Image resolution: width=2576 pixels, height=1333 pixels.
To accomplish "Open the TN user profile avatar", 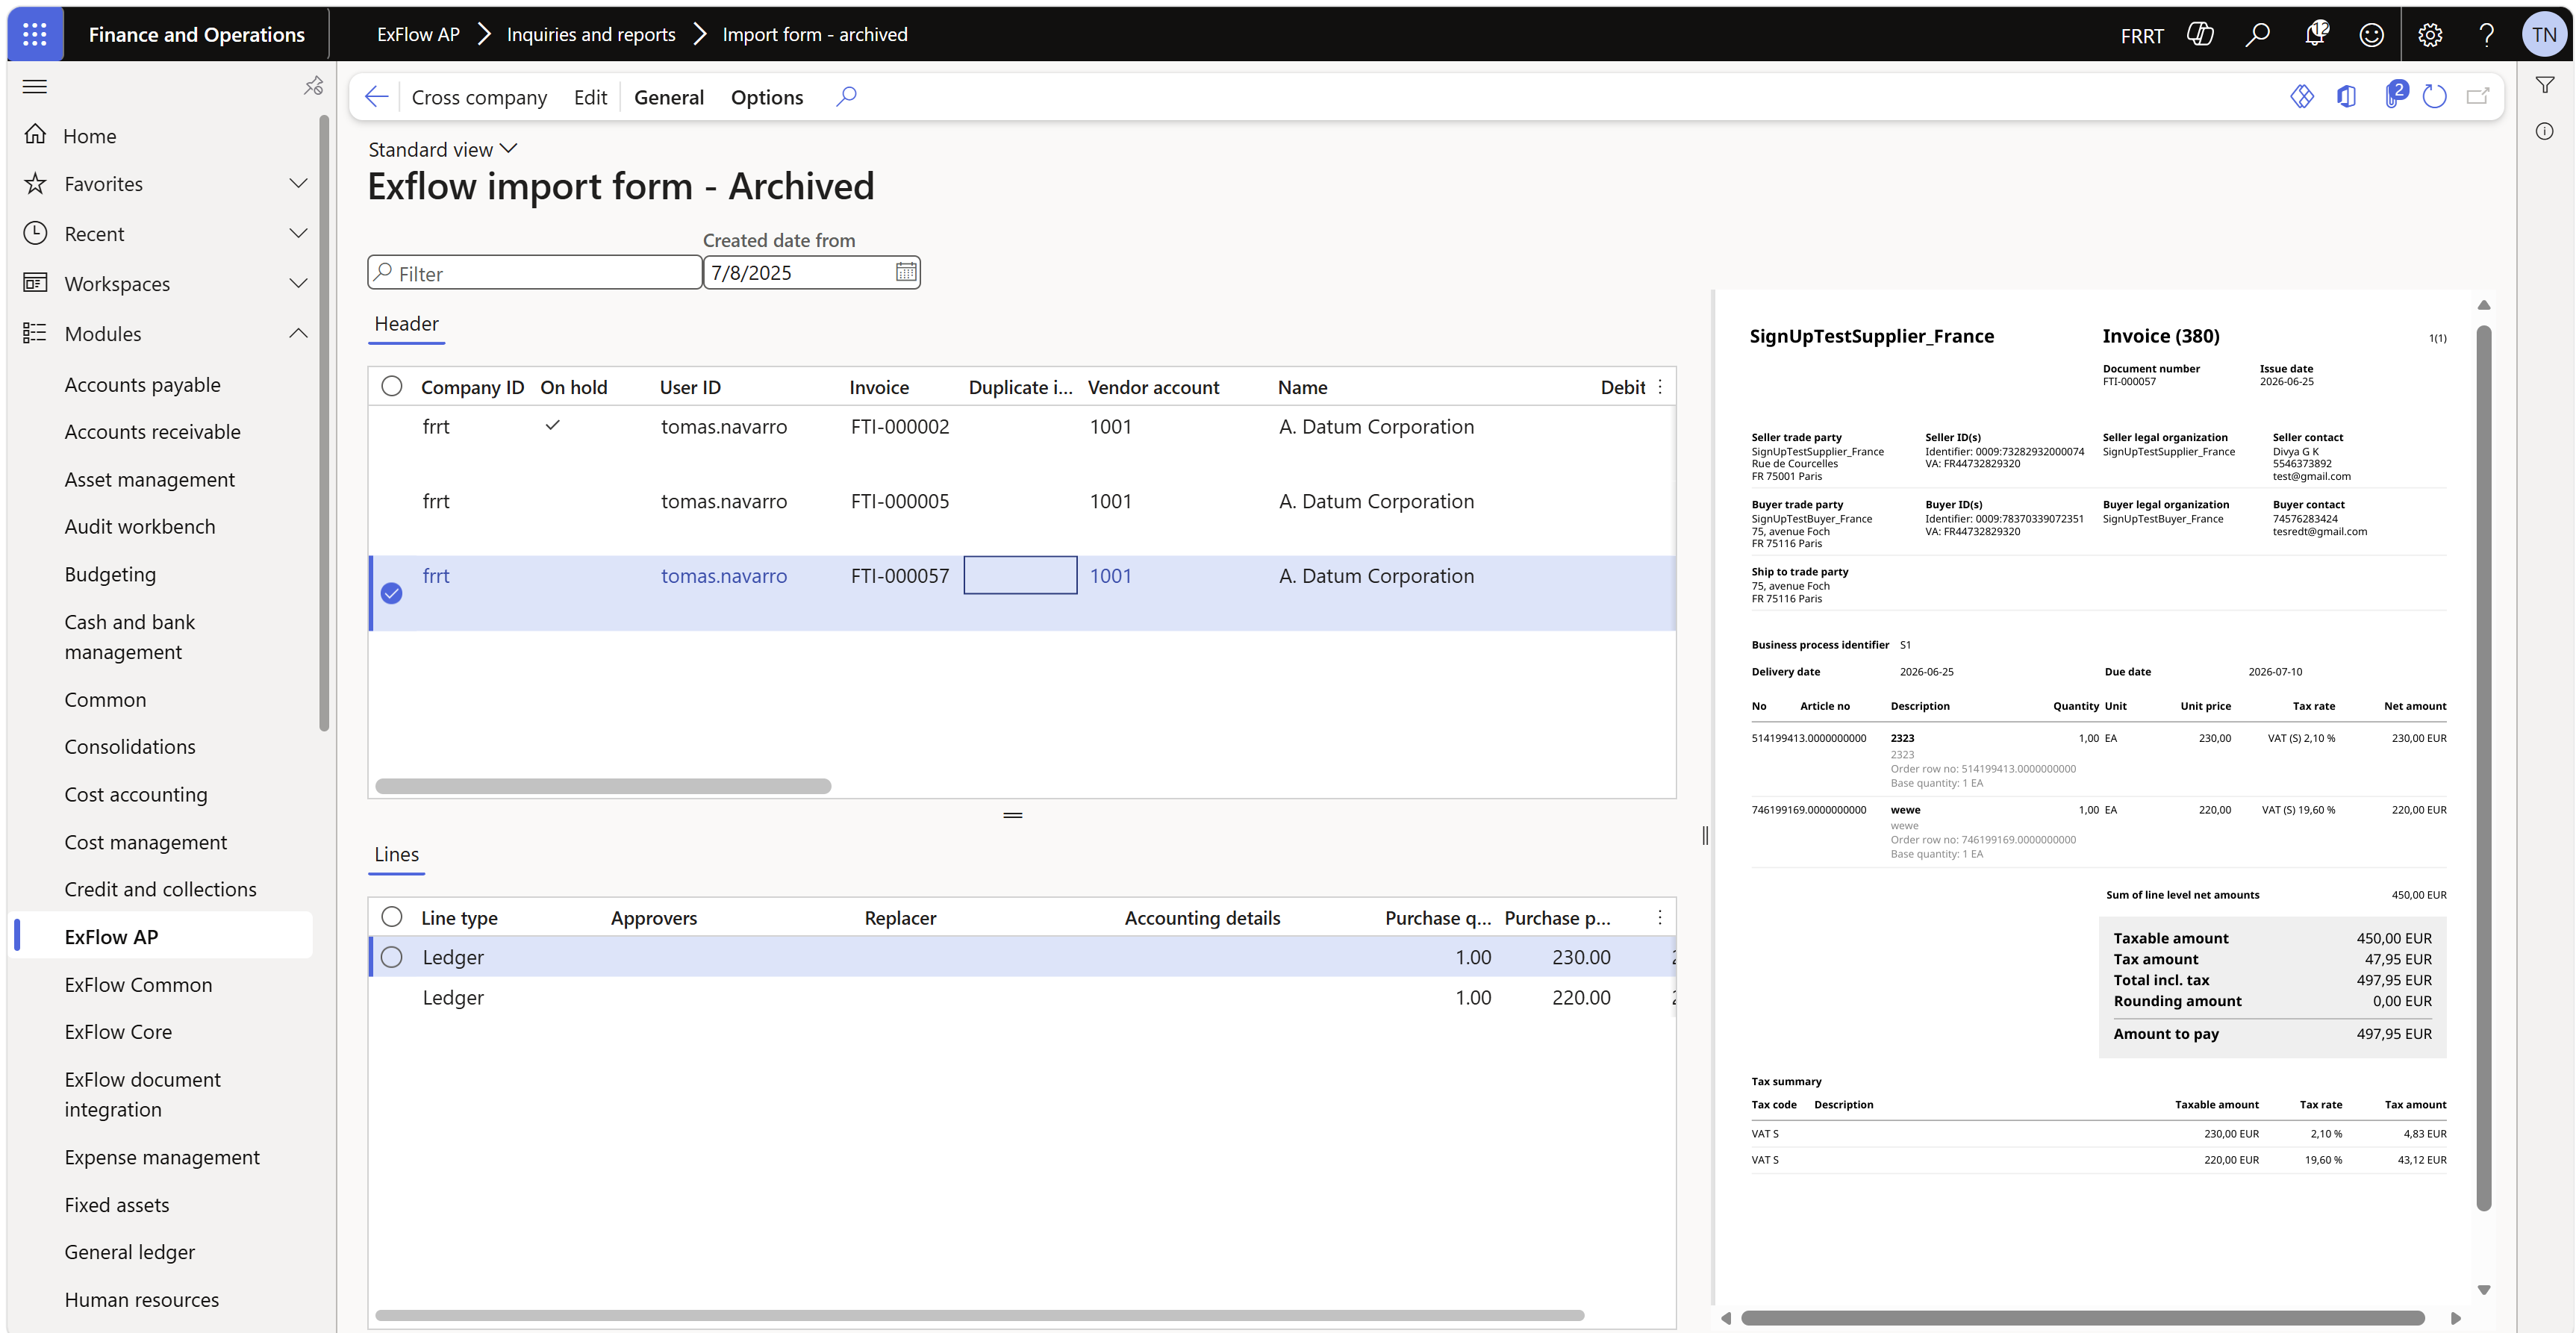I will [x=2544, y=35].
